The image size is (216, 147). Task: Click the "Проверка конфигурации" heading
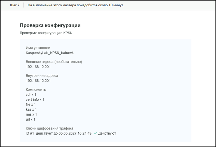pos(50,26)
